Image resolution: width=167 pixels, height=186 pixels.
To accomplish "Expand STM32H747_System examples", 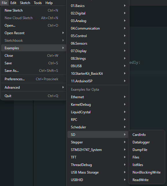I will point(98,150).
